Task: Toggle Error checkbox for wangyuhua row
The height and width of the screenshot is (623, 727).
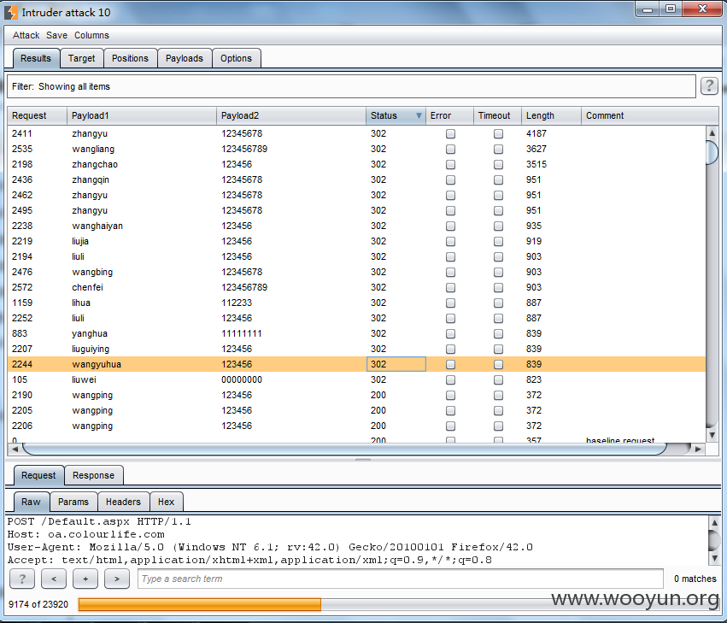Action: coord(450,365)
